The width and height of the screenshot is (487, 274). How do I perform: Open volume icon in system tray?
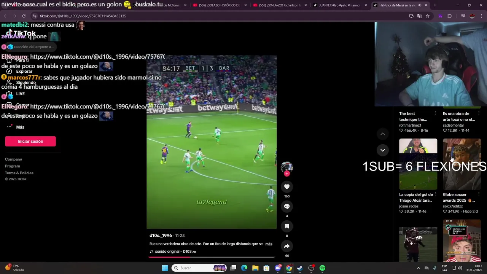click(460, 268)
